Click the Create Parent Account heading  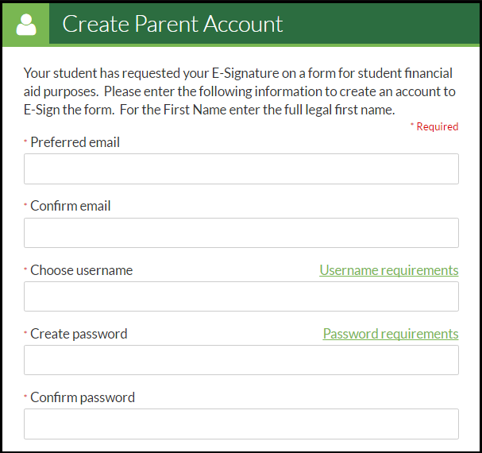[x=172, y=24]
